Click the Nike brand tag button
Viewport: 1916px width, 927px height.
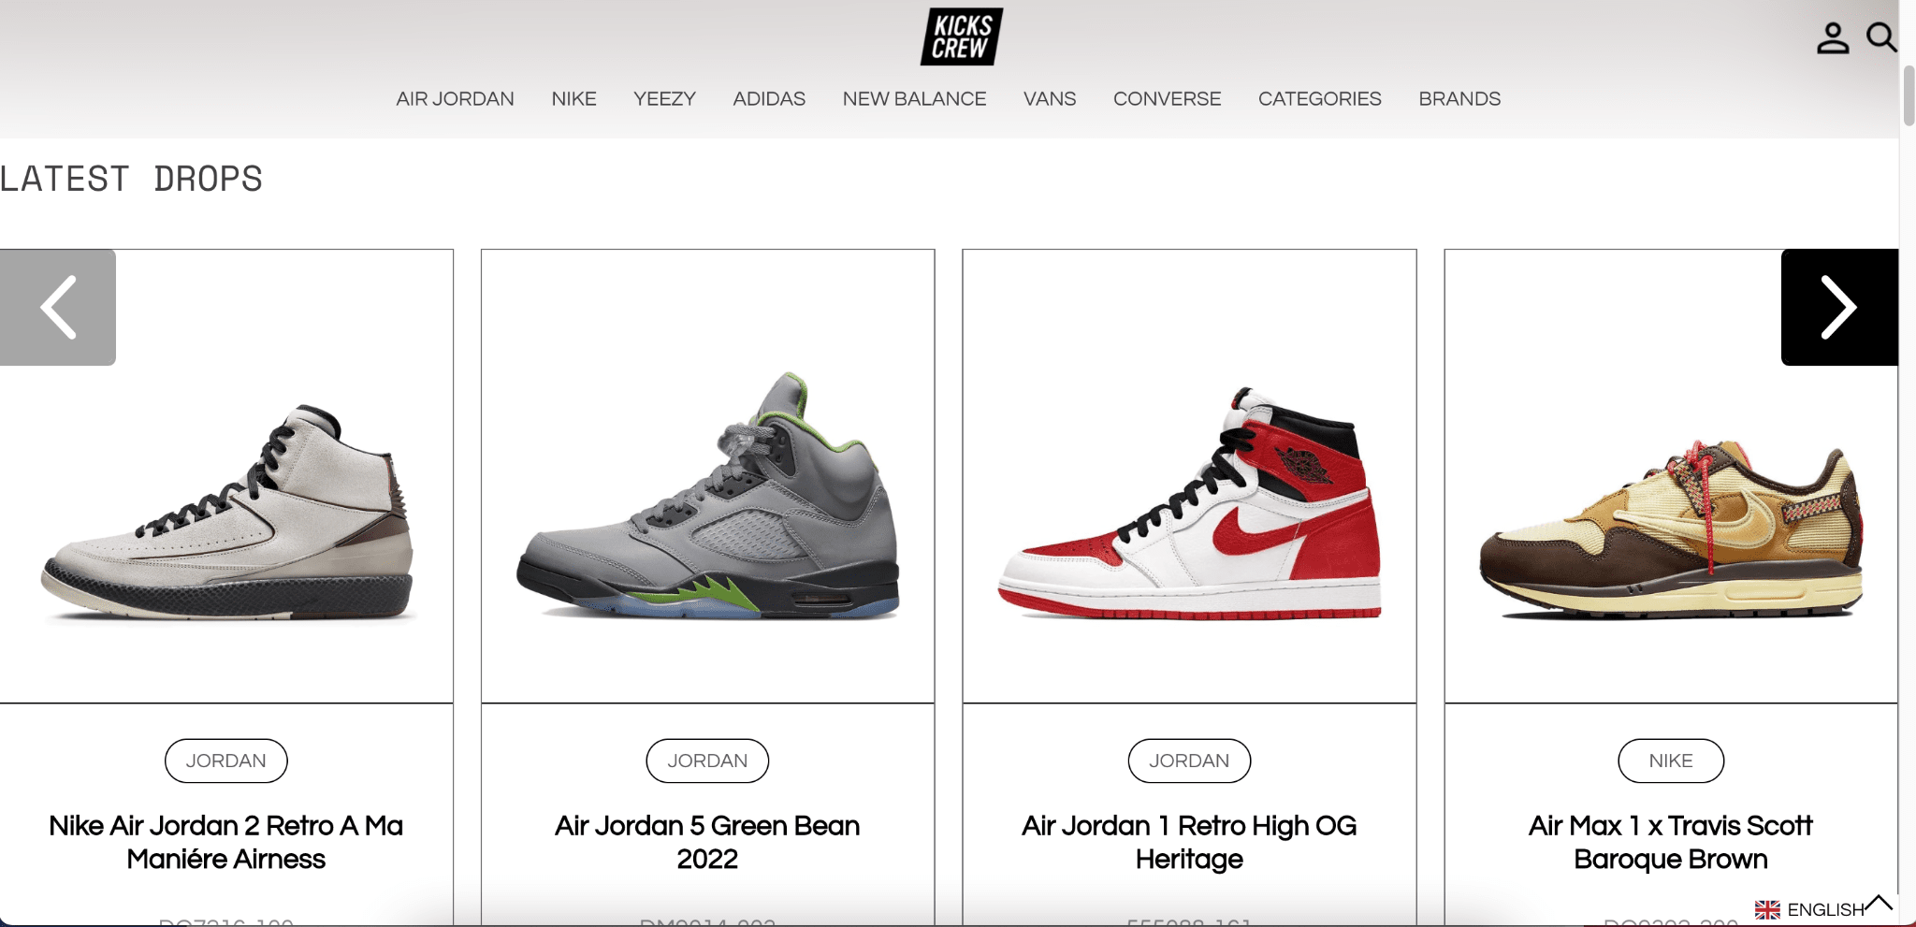[1671, 760]
